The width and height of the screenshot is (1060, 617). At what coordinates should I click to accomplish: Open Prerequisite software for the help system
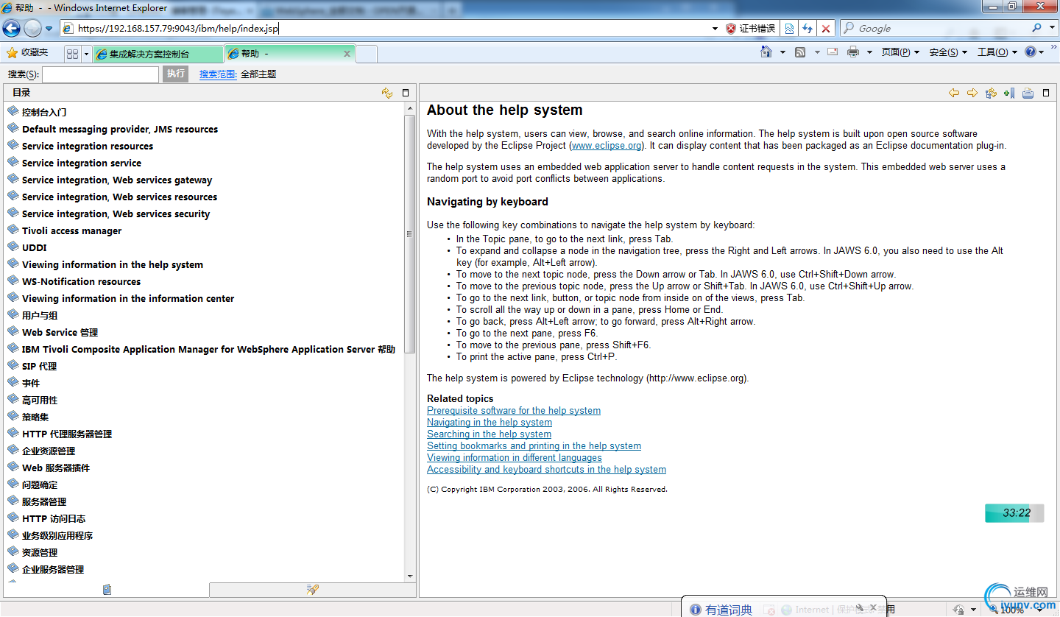click(x=514, y=411)
